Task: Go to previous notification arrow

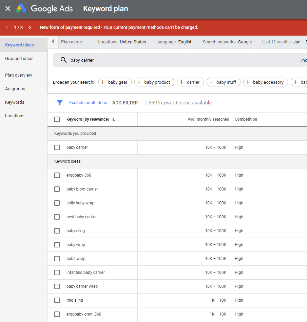Action: point(7,27)
